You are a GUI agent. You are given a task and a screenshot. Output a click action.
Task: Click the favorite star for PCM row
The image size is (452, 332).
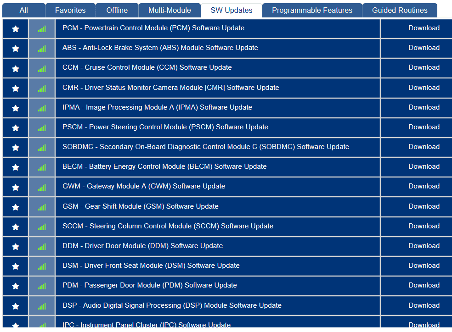pos(16,29)
